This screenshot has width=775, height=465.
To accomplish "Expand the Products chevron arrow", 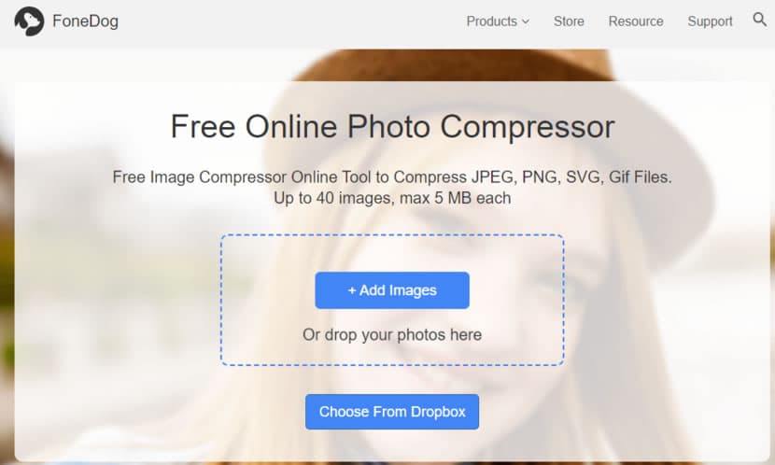I will (x=526, y=21).
